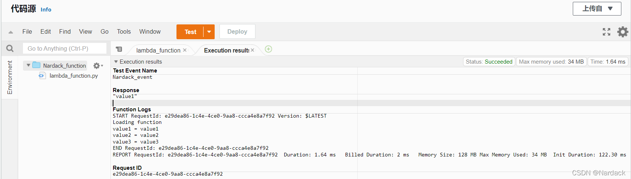Open the folder gear options icon
631x179 pixels.
[98, 65]
